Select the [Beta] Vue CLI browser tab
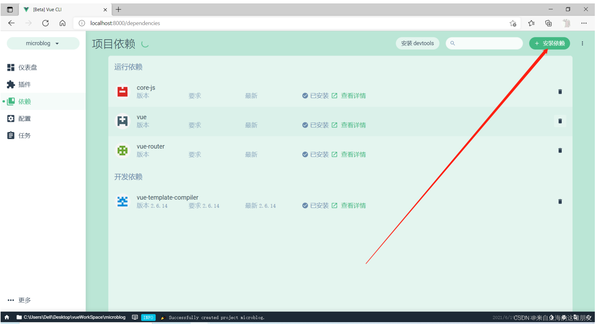The width and height of the screenshot is (597, 324). [65, 10]
